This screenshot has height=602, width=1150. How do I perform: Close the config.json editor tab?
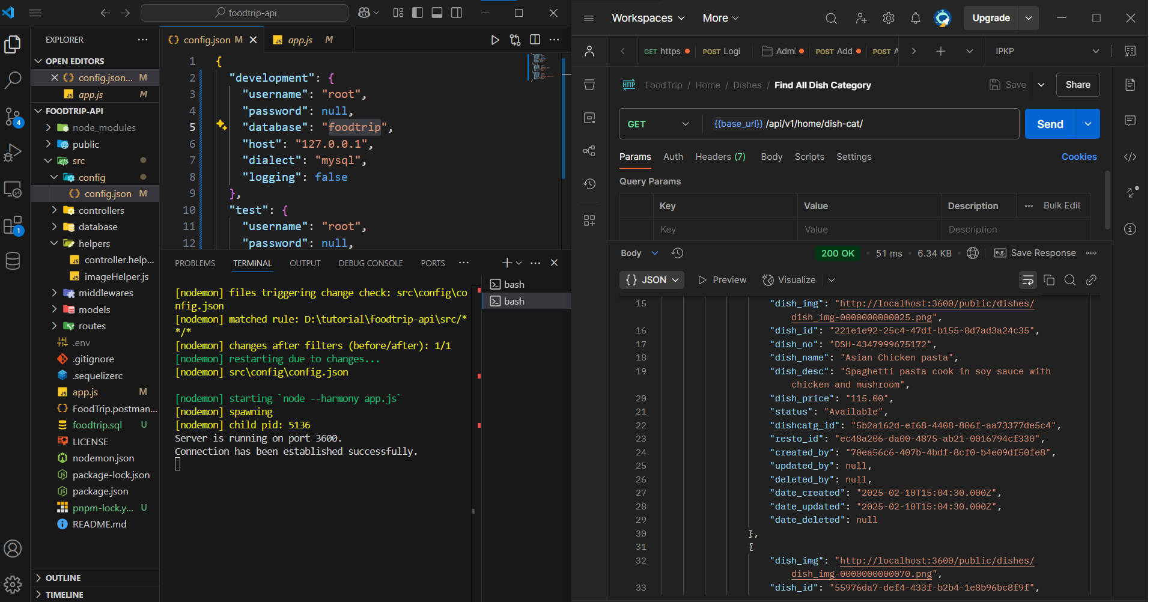tap(253, 40)
